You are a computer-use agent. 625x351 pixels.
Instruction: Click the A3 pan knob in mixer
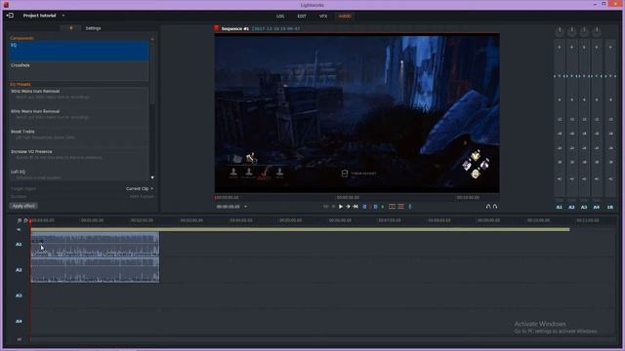pyautogui.click(x=584, y=31)
